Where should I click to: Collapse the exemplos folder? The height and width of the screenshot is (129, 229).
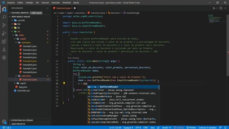coord(26,43)
